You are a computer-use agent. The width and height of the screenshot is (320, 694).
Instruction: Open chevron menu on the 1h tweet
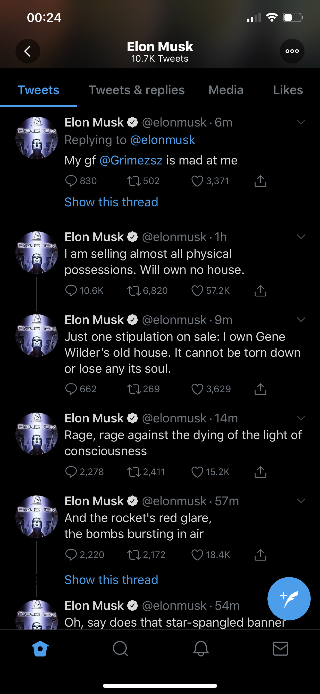click(301, 237)
